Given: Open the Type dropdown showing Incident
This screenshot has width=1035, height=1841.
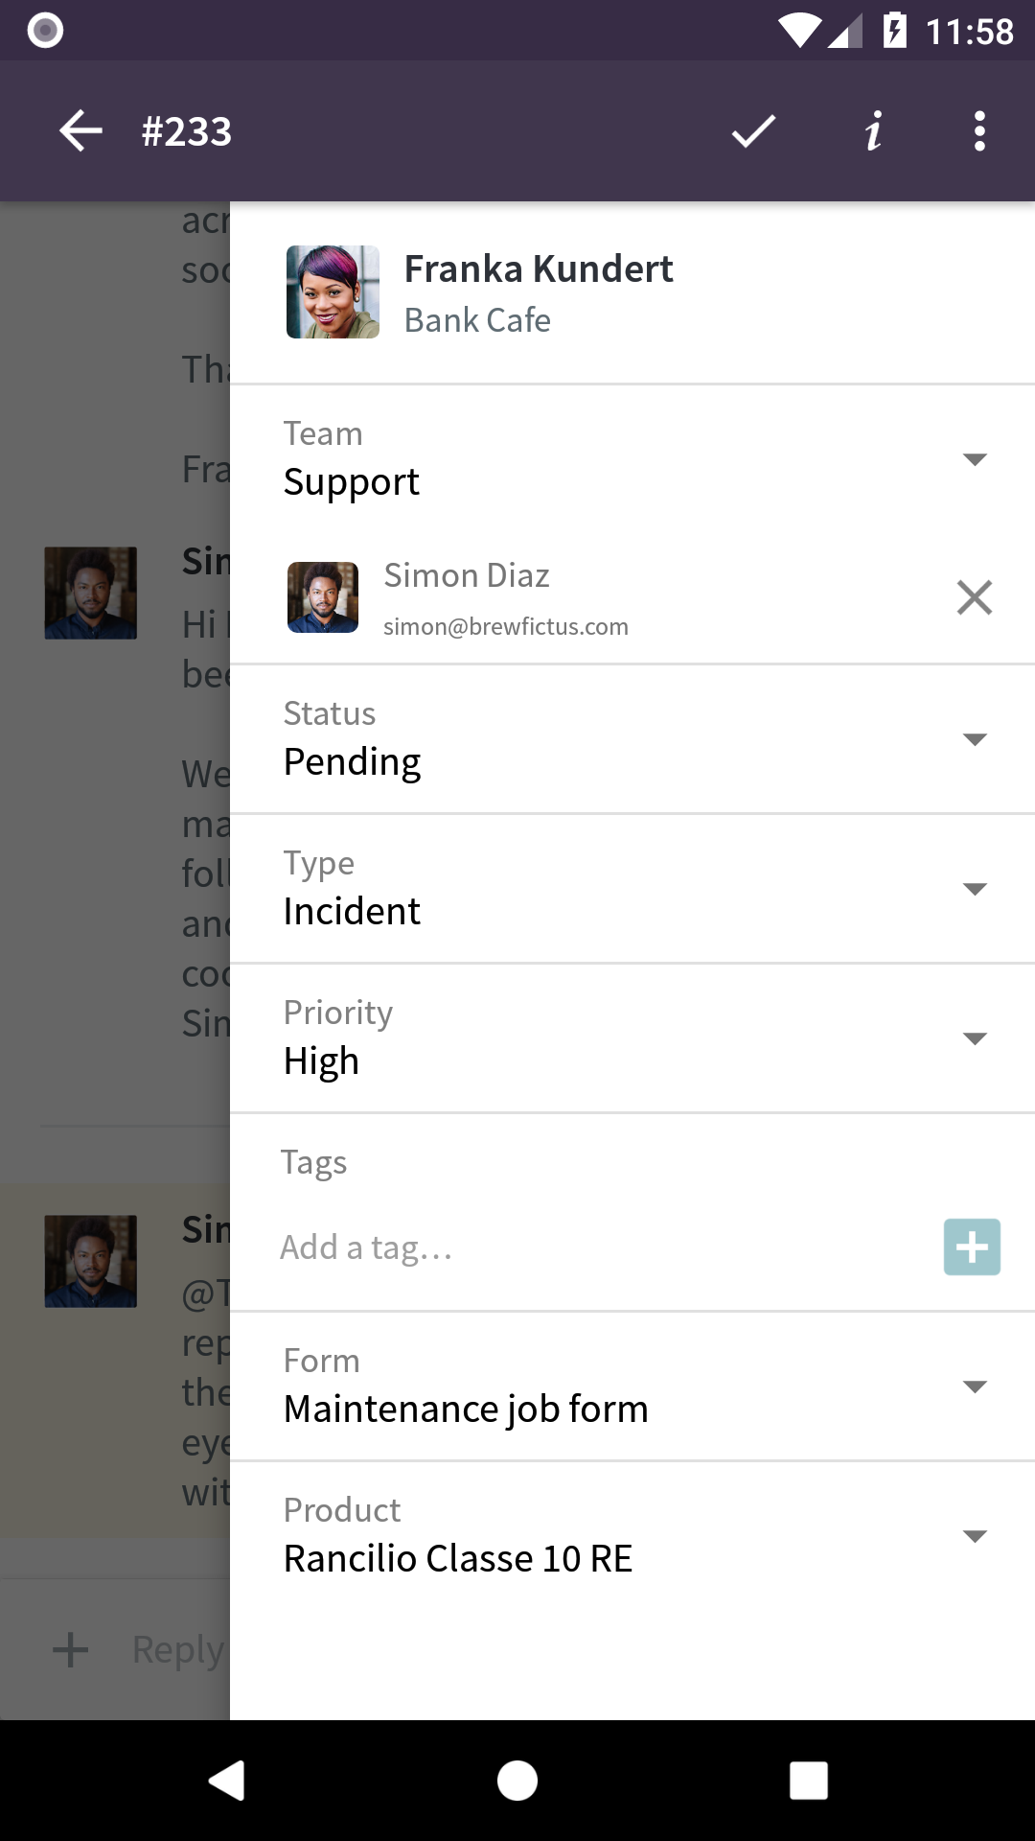Looking at the screenshot, I should click(x=632, y=889).
